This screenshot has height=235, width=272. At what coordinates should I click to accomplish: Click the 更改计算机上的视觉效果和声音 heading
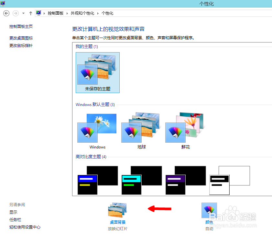[x=108, y=29]
